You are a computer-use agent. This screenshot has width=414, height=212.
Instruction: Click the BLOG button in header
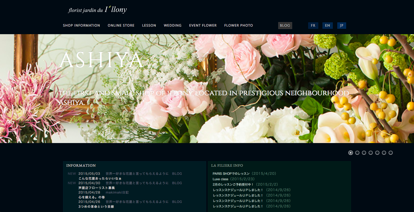(x=285, y=25)
